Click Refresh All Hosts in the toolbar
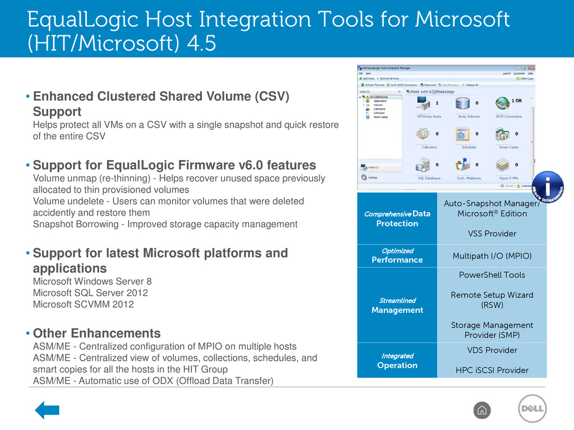 388,78
